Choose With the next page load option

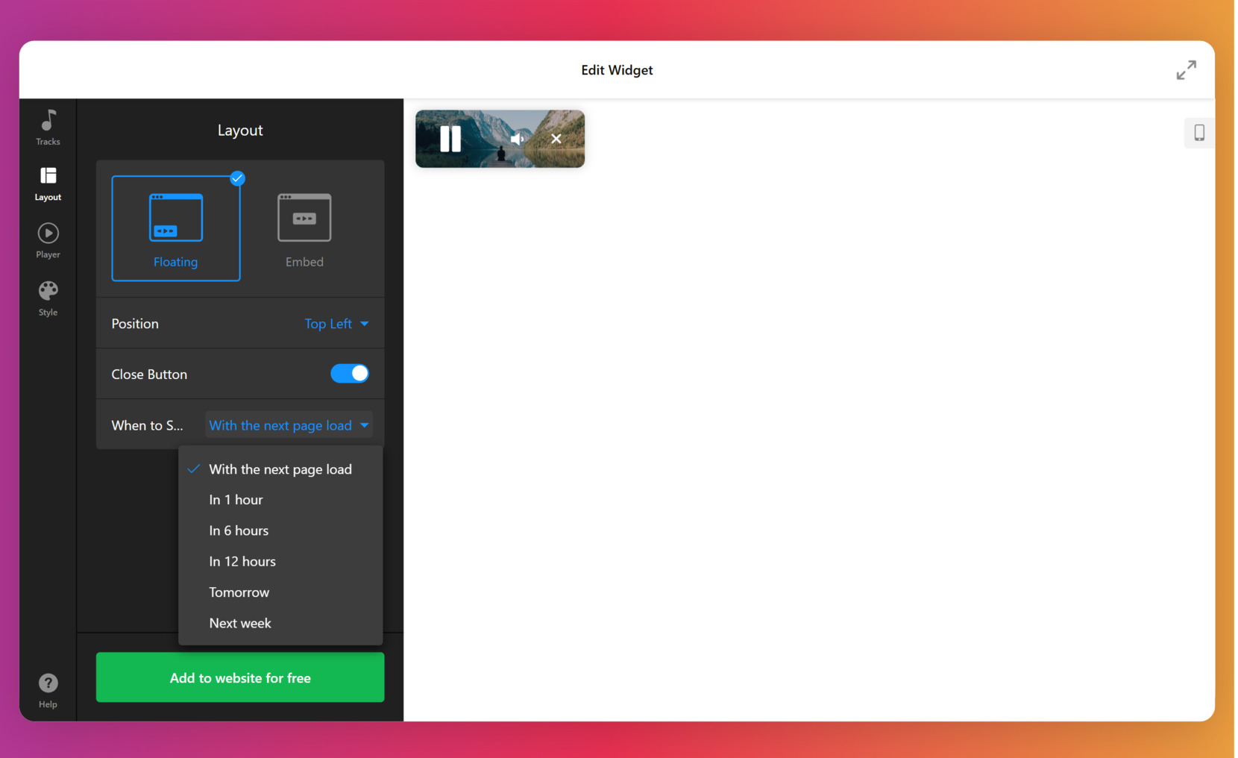pyautogui.click(x=280, y=469)
